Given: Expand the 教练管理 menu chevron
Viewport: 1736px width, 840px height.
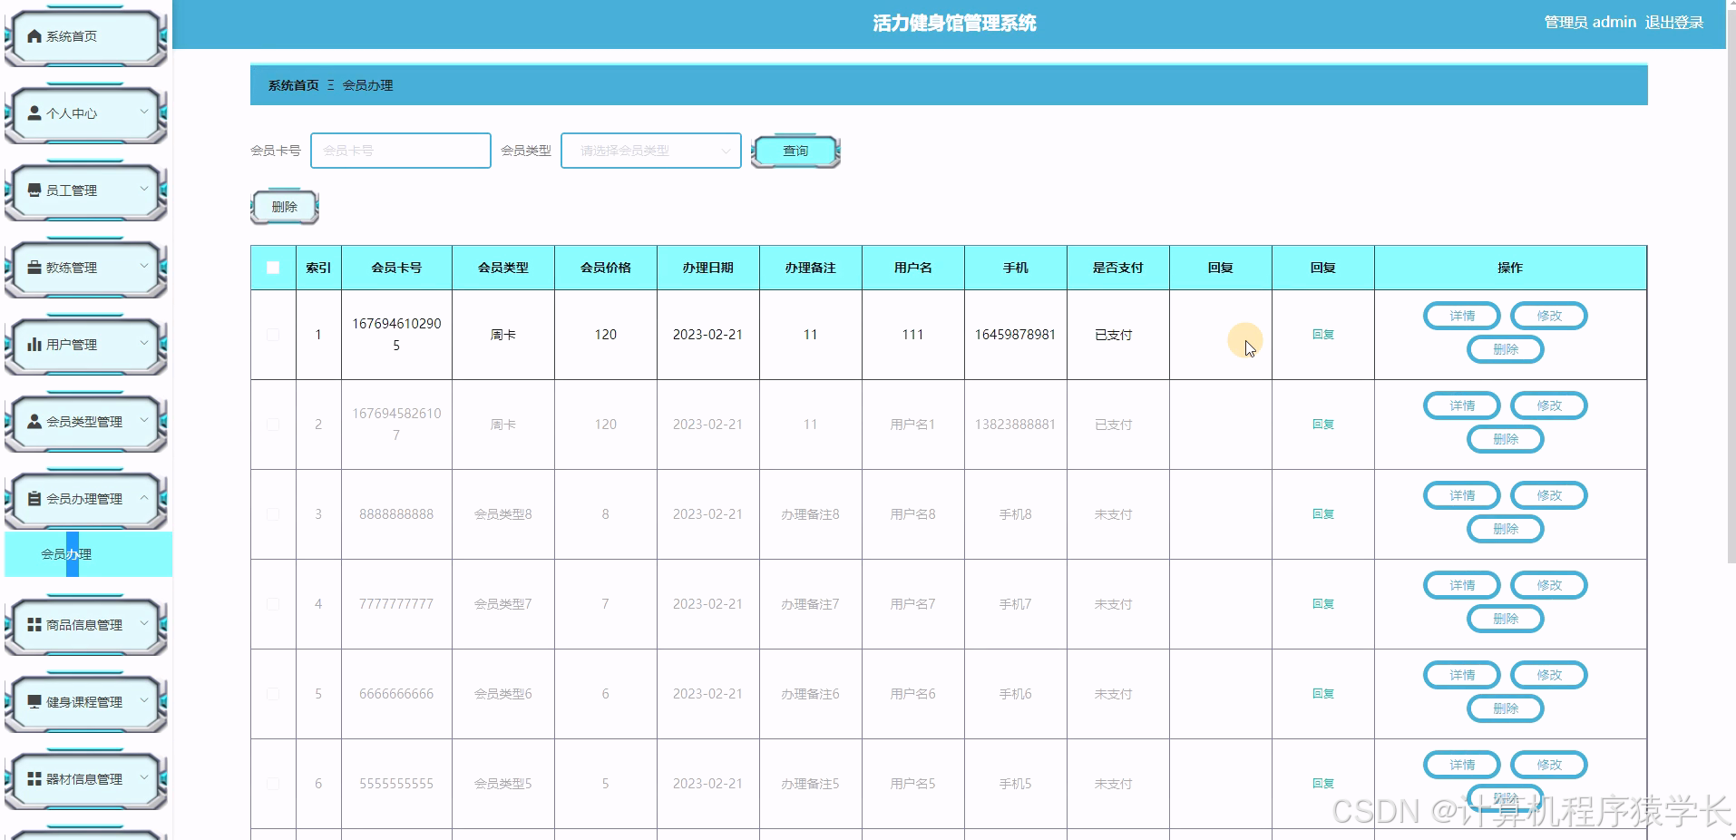Looking at the screenshot, I should [x=144, y=267].
